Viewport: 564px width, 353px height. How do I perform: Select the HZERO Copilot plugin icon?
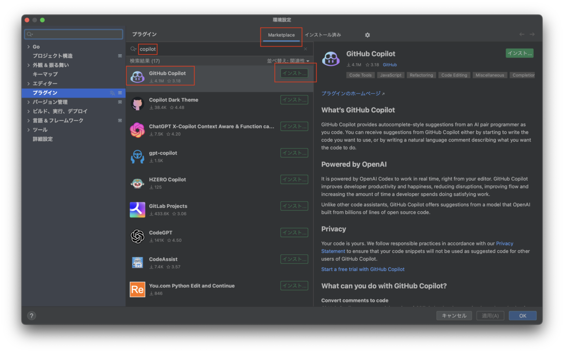point(137,183)
